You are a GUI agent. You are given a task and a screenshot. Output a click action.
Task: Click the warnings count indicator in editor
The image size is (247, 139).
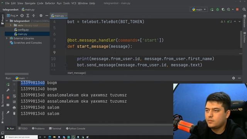(223, 22)
